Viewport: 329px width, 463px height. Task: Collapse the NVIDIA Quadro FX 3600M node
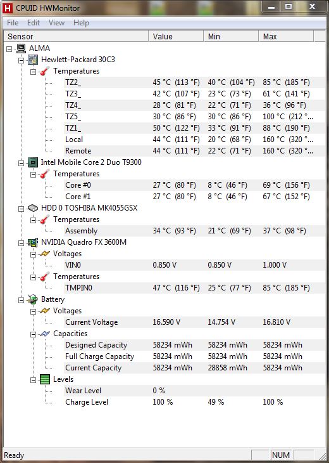tap(22, 243)
